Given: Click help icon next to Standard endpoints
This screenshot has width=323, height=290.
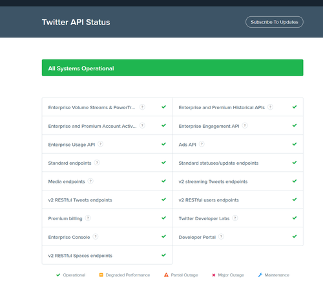Looking at the screenshot, I should point(97,163).
